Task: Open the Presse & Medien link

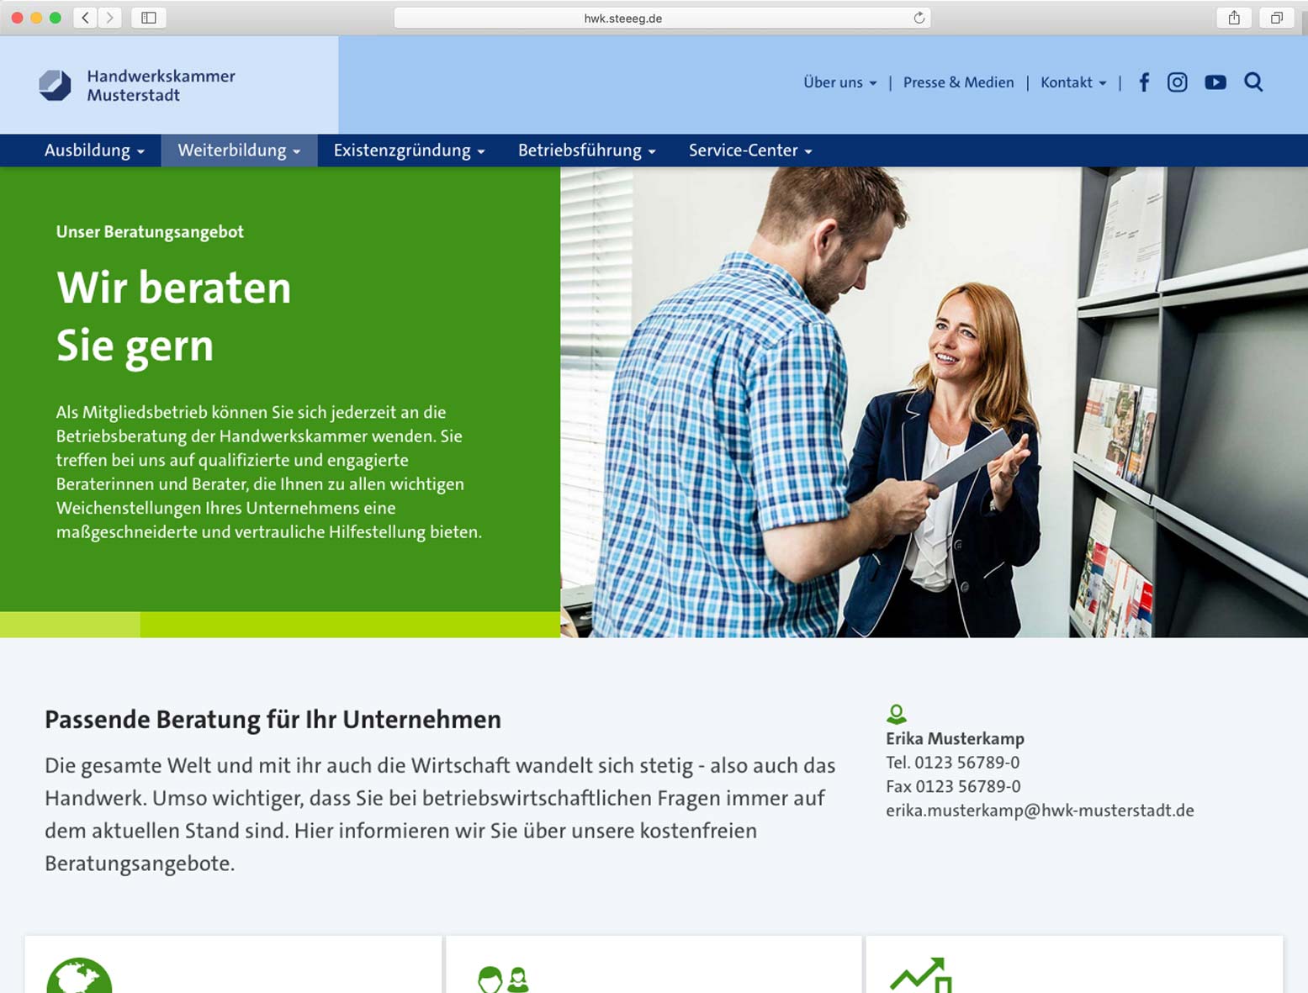Action: (958, 82)
